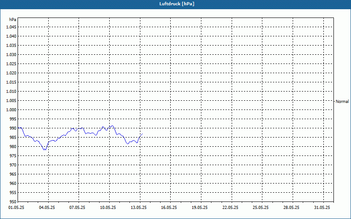Select the 25.05.25 date label
Viewport: 351px width, 219px height.
[261, 208]
